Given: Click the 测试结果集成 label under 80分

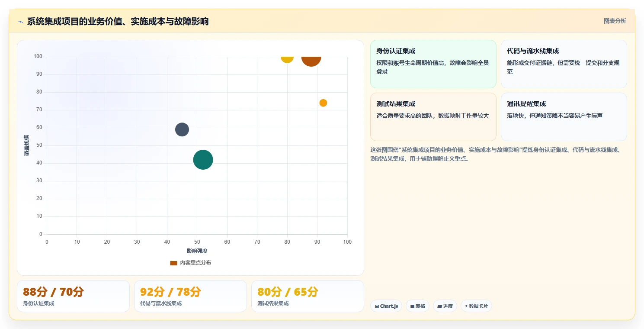Looking at the screenshot, I should tap(273, 303).
